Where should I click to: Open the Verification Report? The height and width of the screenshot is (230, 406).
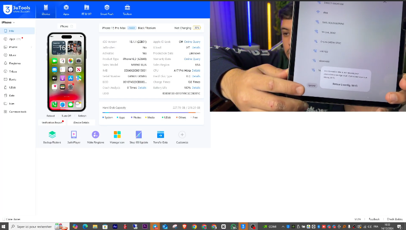pyautogui.click(x=52, y=122)
